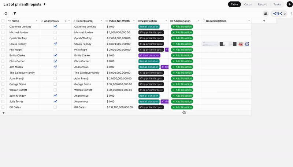The image size is (293, 167).
Task: Add a new row with bottom plus icon
Action: point(3,113)
